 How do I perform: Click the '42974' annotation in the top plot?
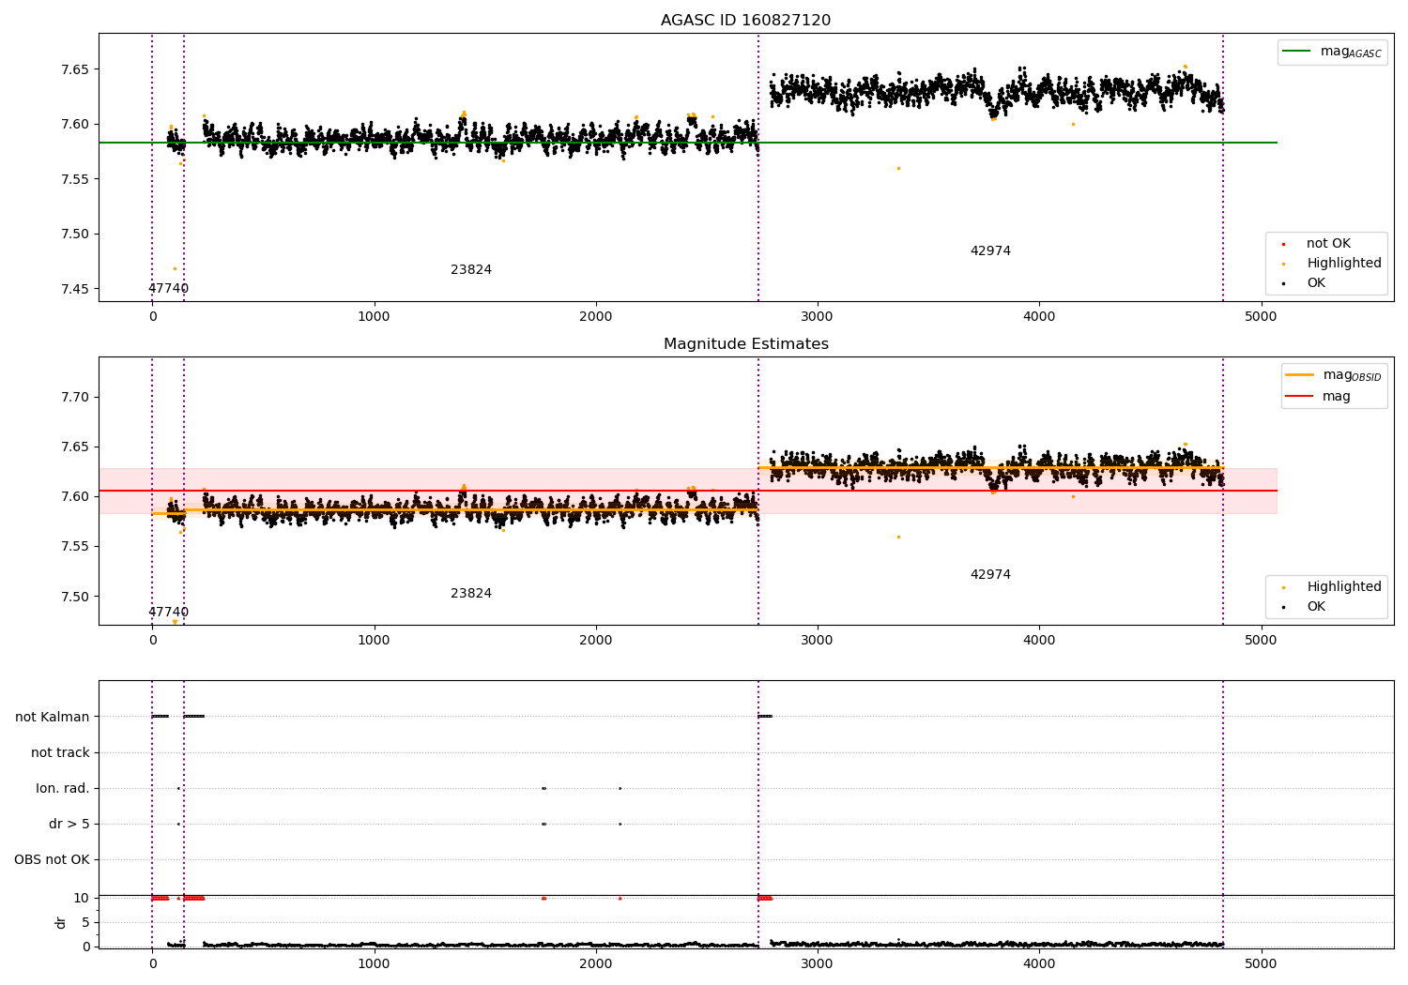click(990, 250)
